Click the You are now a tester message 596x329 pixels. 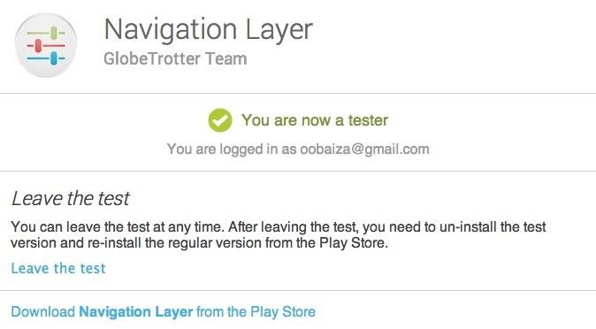pos(315,120)
